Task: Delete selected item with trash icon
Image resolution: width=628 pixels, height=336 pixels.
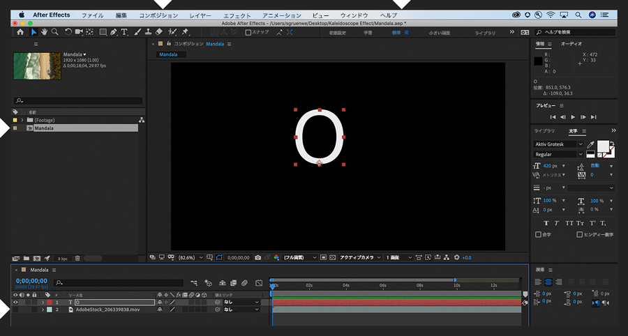Action: pyautogui.click(x=77, y=259)
